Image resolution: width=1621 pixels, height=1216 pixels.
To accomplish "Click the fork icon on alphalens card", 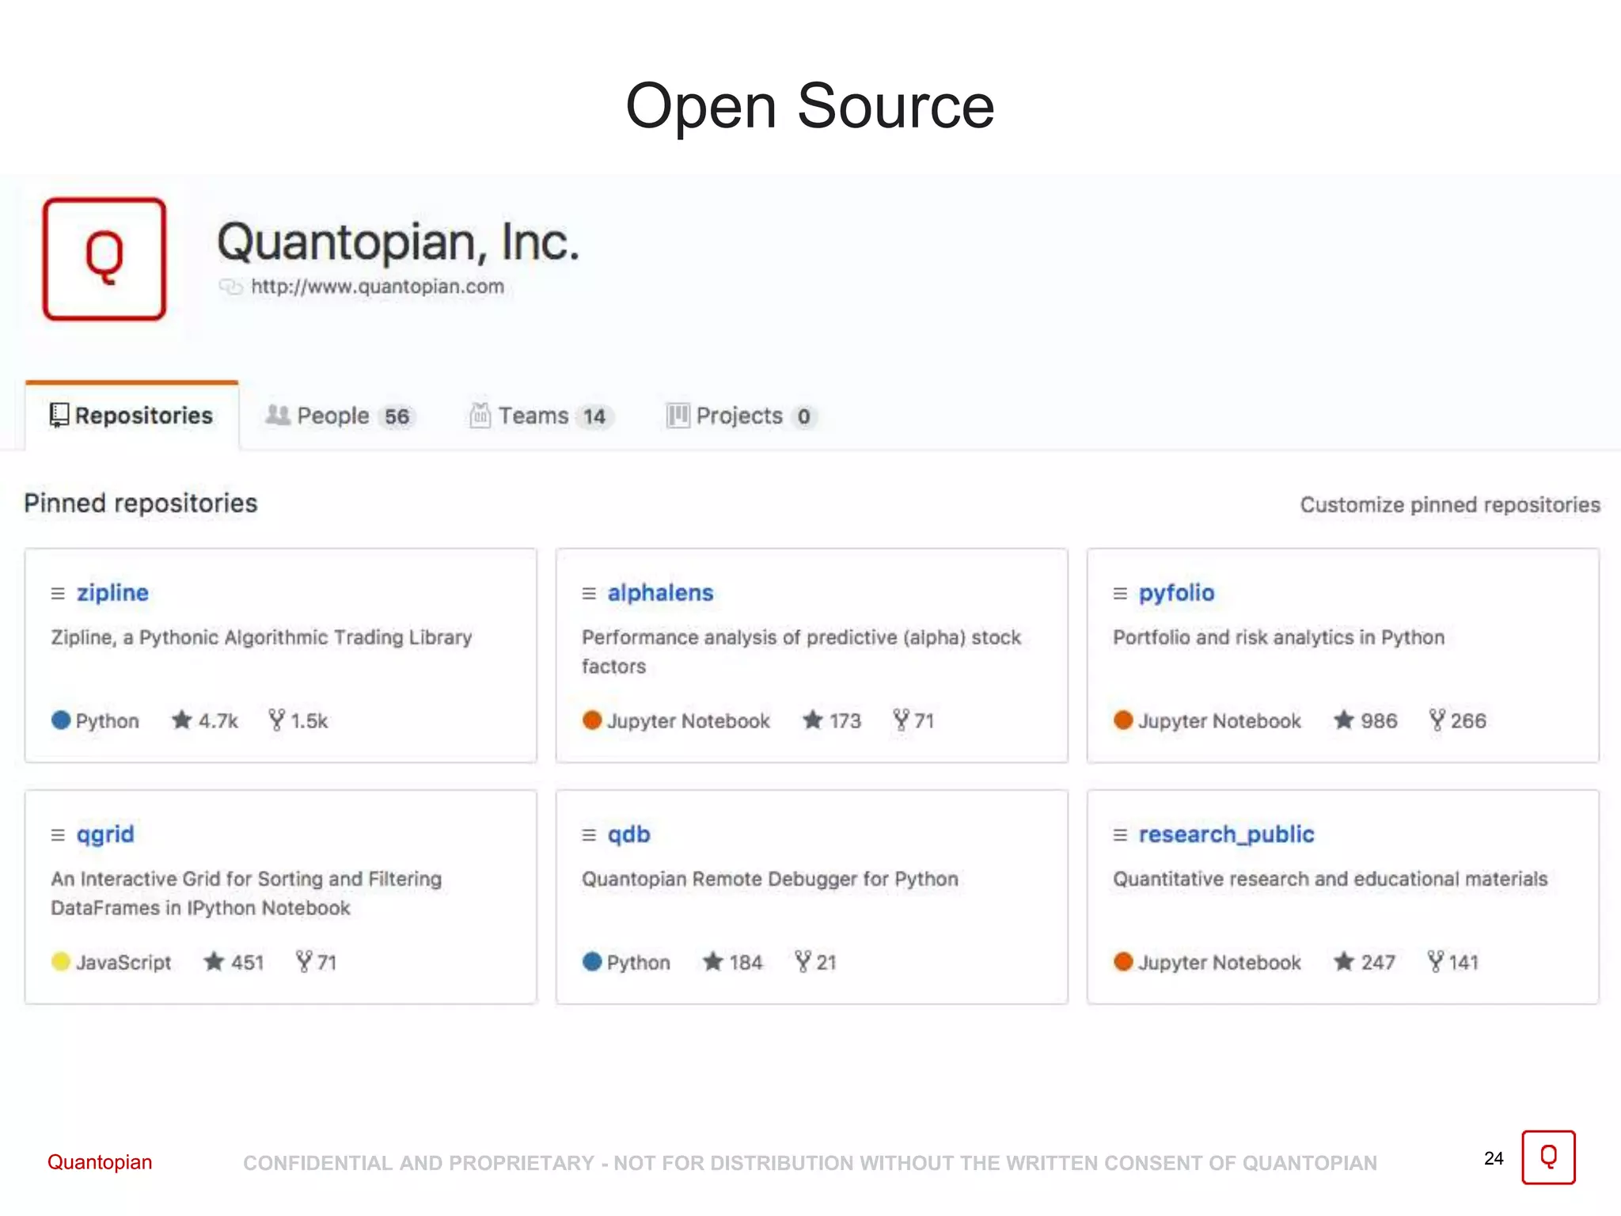I will (x=901, y=720).
